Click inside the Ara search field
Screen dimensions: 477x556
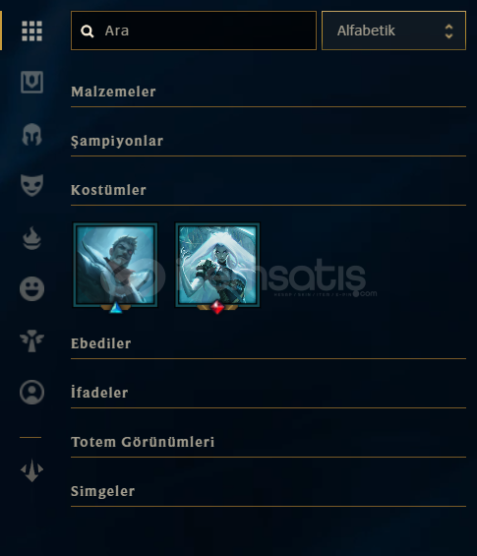[x=194, y=31]
